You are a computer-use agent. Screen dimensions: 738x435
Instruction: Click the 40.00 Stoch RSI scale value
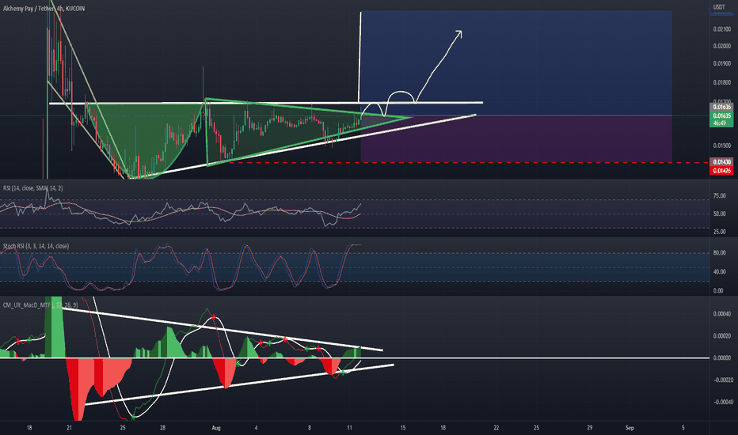719,272
